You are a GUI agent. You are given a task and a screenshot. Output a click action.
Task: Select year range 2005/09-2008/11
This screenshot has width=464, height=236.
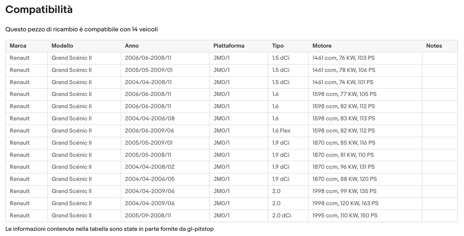coord(148,215)
